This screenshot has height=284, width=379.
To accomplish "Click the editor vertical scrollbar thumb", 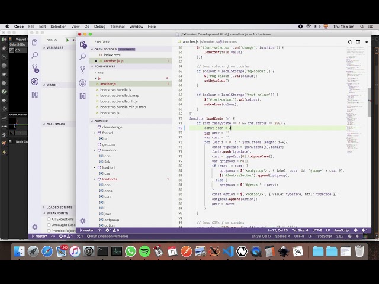I will [x=370, y=102].
